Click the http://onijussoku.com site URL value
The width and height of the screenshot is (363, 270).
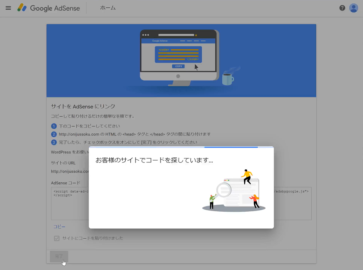coord(70,171)
